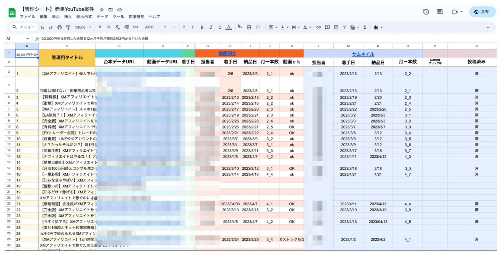
Task: Increase the decimal places
Action: 126,27
